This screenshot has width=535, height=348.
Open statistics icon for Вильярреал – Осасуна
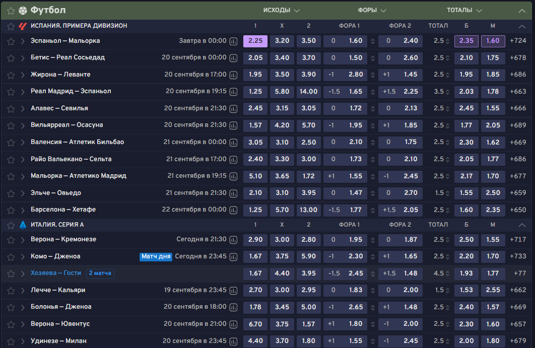(233, 126)
